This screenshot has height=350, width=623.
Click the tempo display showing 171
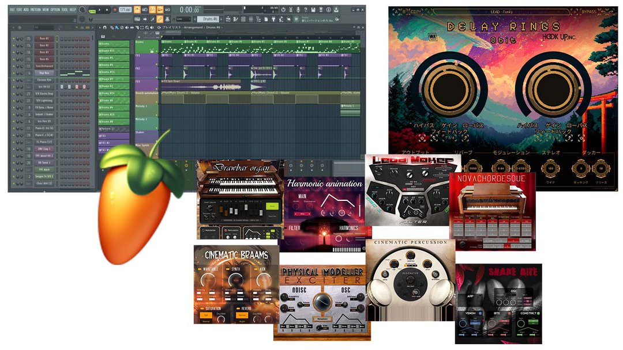125,10
